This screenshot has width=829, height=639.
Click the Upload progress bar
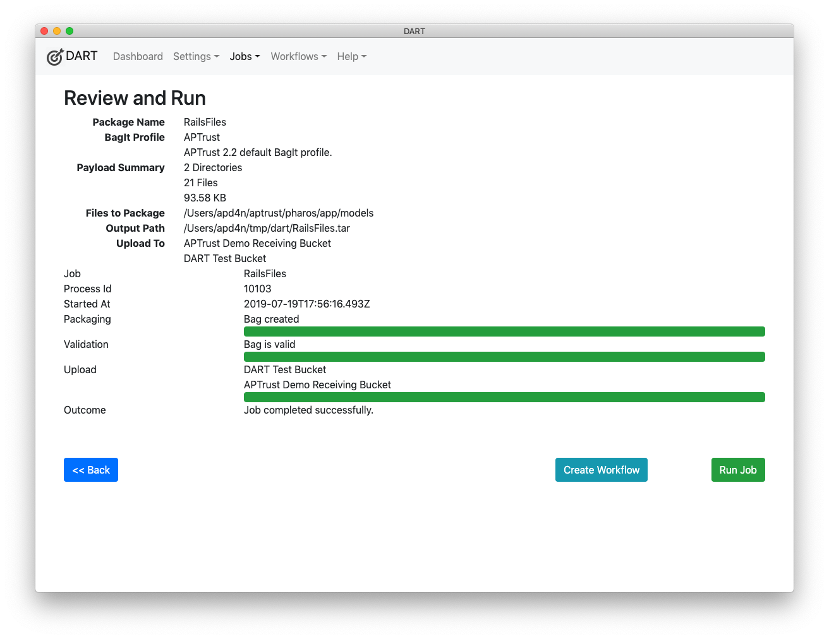504,397
